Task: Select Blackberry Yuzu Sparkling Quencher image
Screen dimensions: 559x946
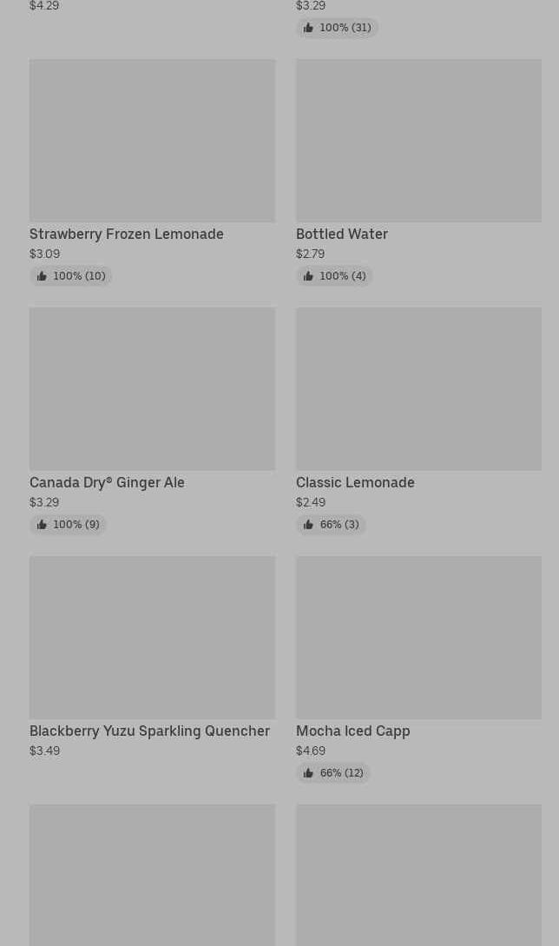Action: coord(152,638)
